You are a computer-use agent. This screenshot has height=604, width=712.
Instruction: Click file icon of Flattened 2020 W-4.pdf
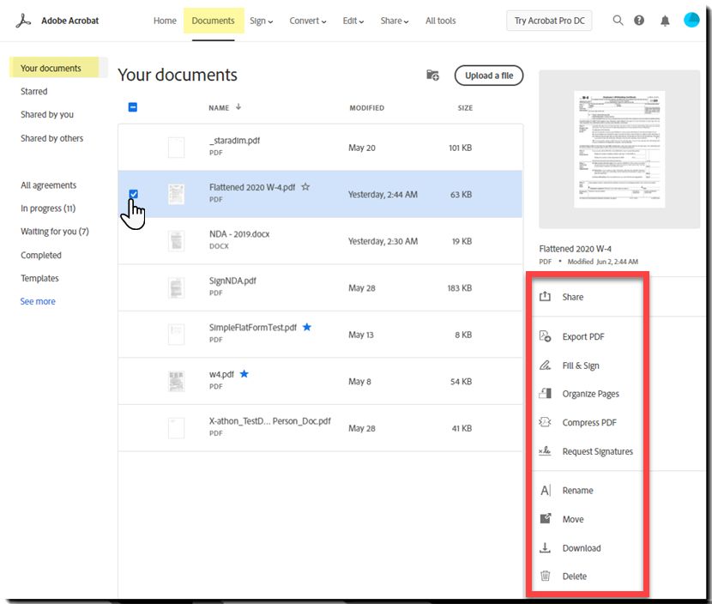[x=176, y=195]
